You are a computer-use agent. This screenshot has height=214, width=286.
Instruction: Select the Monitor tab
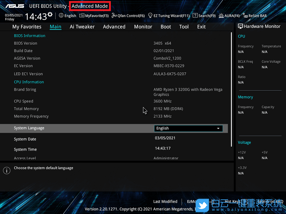tap(143, 27)
